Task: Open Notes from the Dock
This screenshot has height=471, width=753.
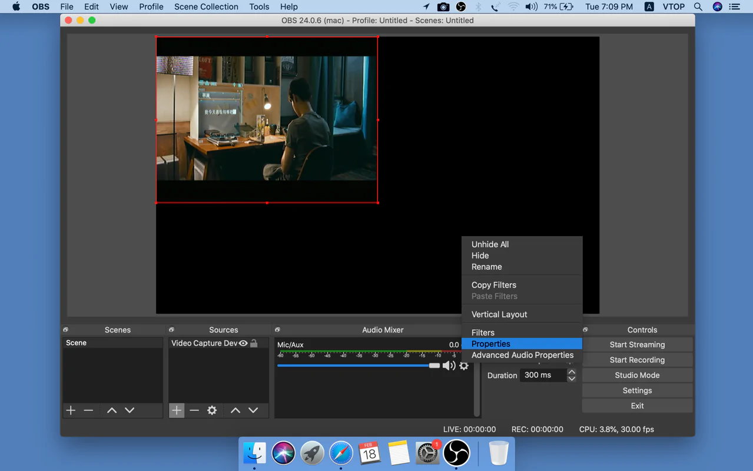Action: (399, 453)
